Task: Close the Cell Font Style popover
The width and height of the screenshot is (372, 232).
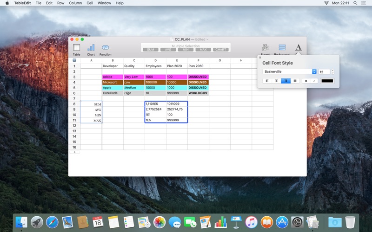Action: (260, 58)
